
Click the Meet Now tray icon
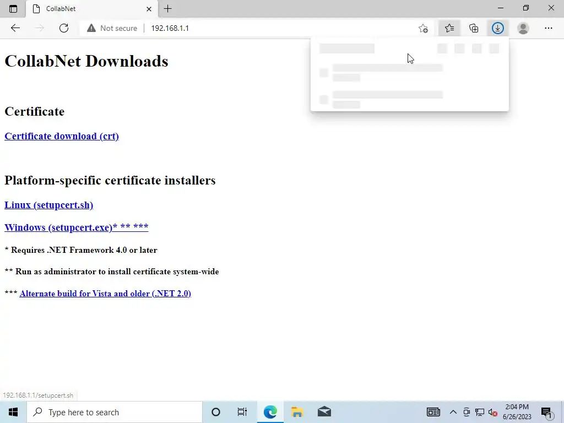[467, 412]
